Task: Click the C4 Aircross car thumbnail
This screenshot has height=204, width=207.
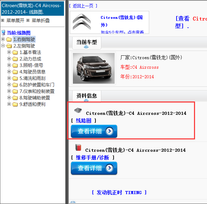Action: point(94,68)
